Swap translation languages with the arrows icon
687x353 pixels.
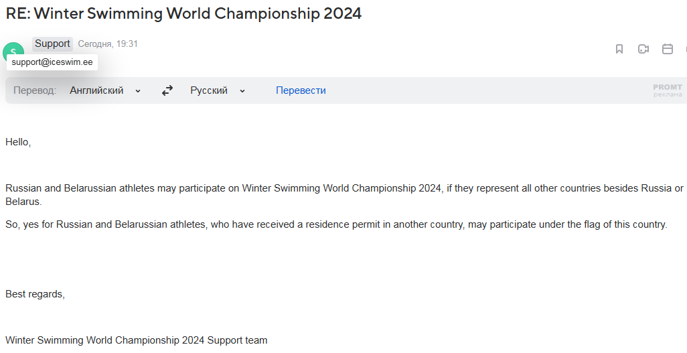(x=167, y=91)
